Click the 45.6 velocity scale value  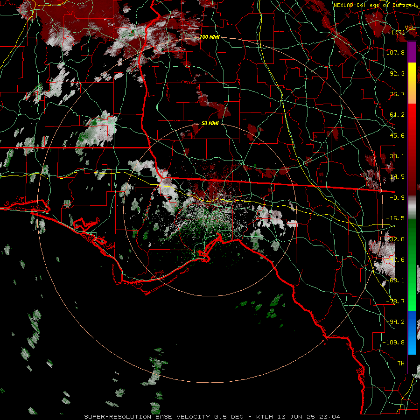397,135
